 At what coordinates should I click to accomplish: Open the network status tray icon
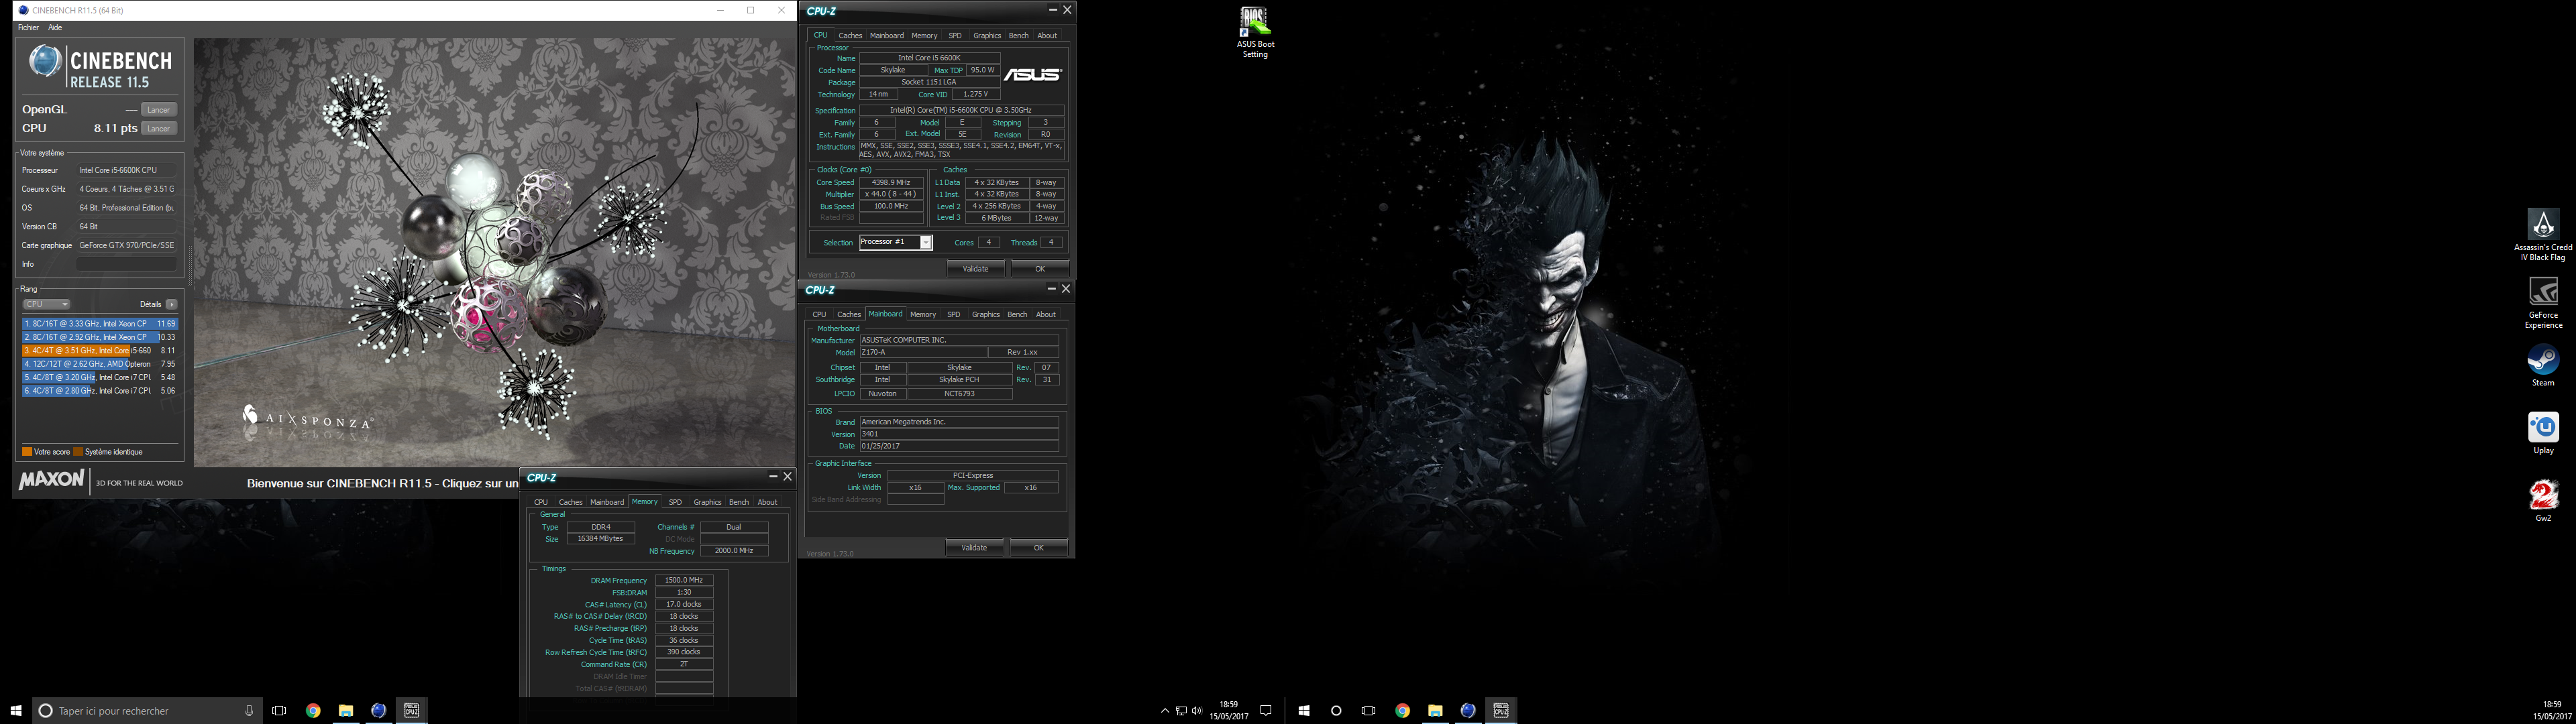pos(1181,711)
